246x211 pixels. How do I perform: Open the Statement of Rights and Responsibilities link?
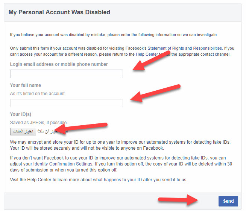pyautogui.click(x=176, y=48)
